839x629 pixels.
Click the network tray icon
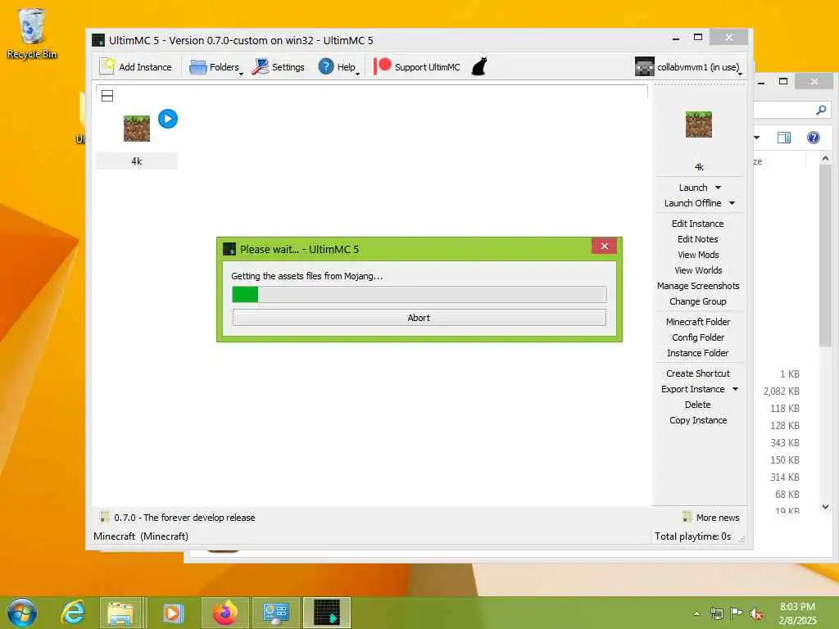point(716,613)
